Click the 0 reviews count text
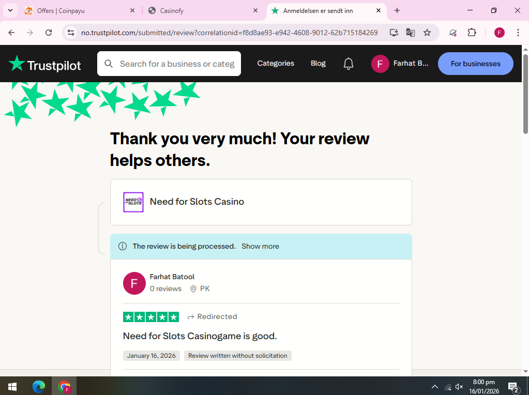The height and width of the screenshot is (395, 529). pos(165,288)
